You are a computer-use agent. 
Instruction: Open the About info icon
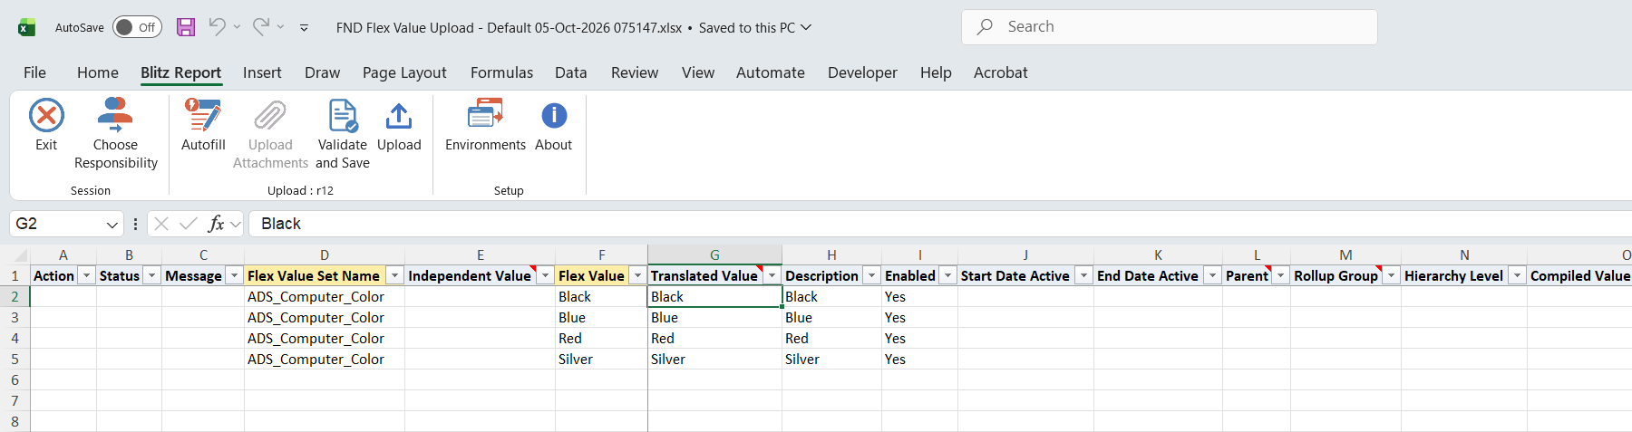click(554, 116)
